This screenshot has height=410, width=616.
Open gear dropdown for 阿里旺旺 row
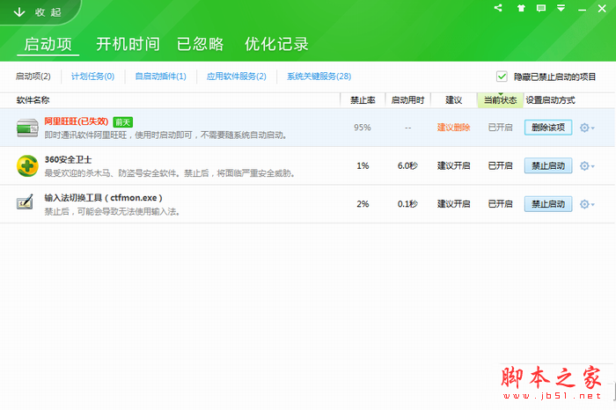coord(587,128)
